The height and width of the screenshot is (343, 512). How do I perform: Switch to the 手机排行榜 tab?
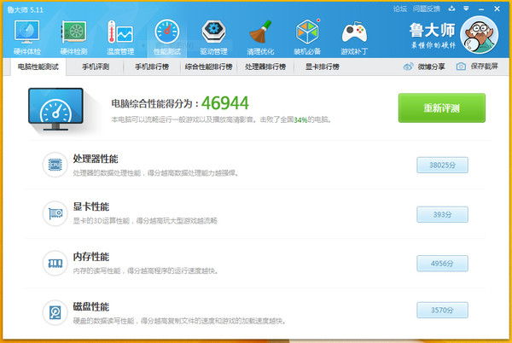[152, 67]
